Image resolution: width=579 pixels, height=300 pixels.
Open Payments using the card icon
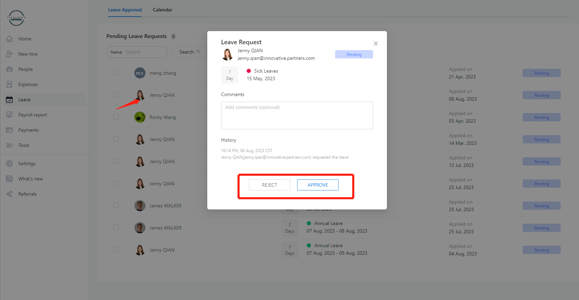click(9, 130)
